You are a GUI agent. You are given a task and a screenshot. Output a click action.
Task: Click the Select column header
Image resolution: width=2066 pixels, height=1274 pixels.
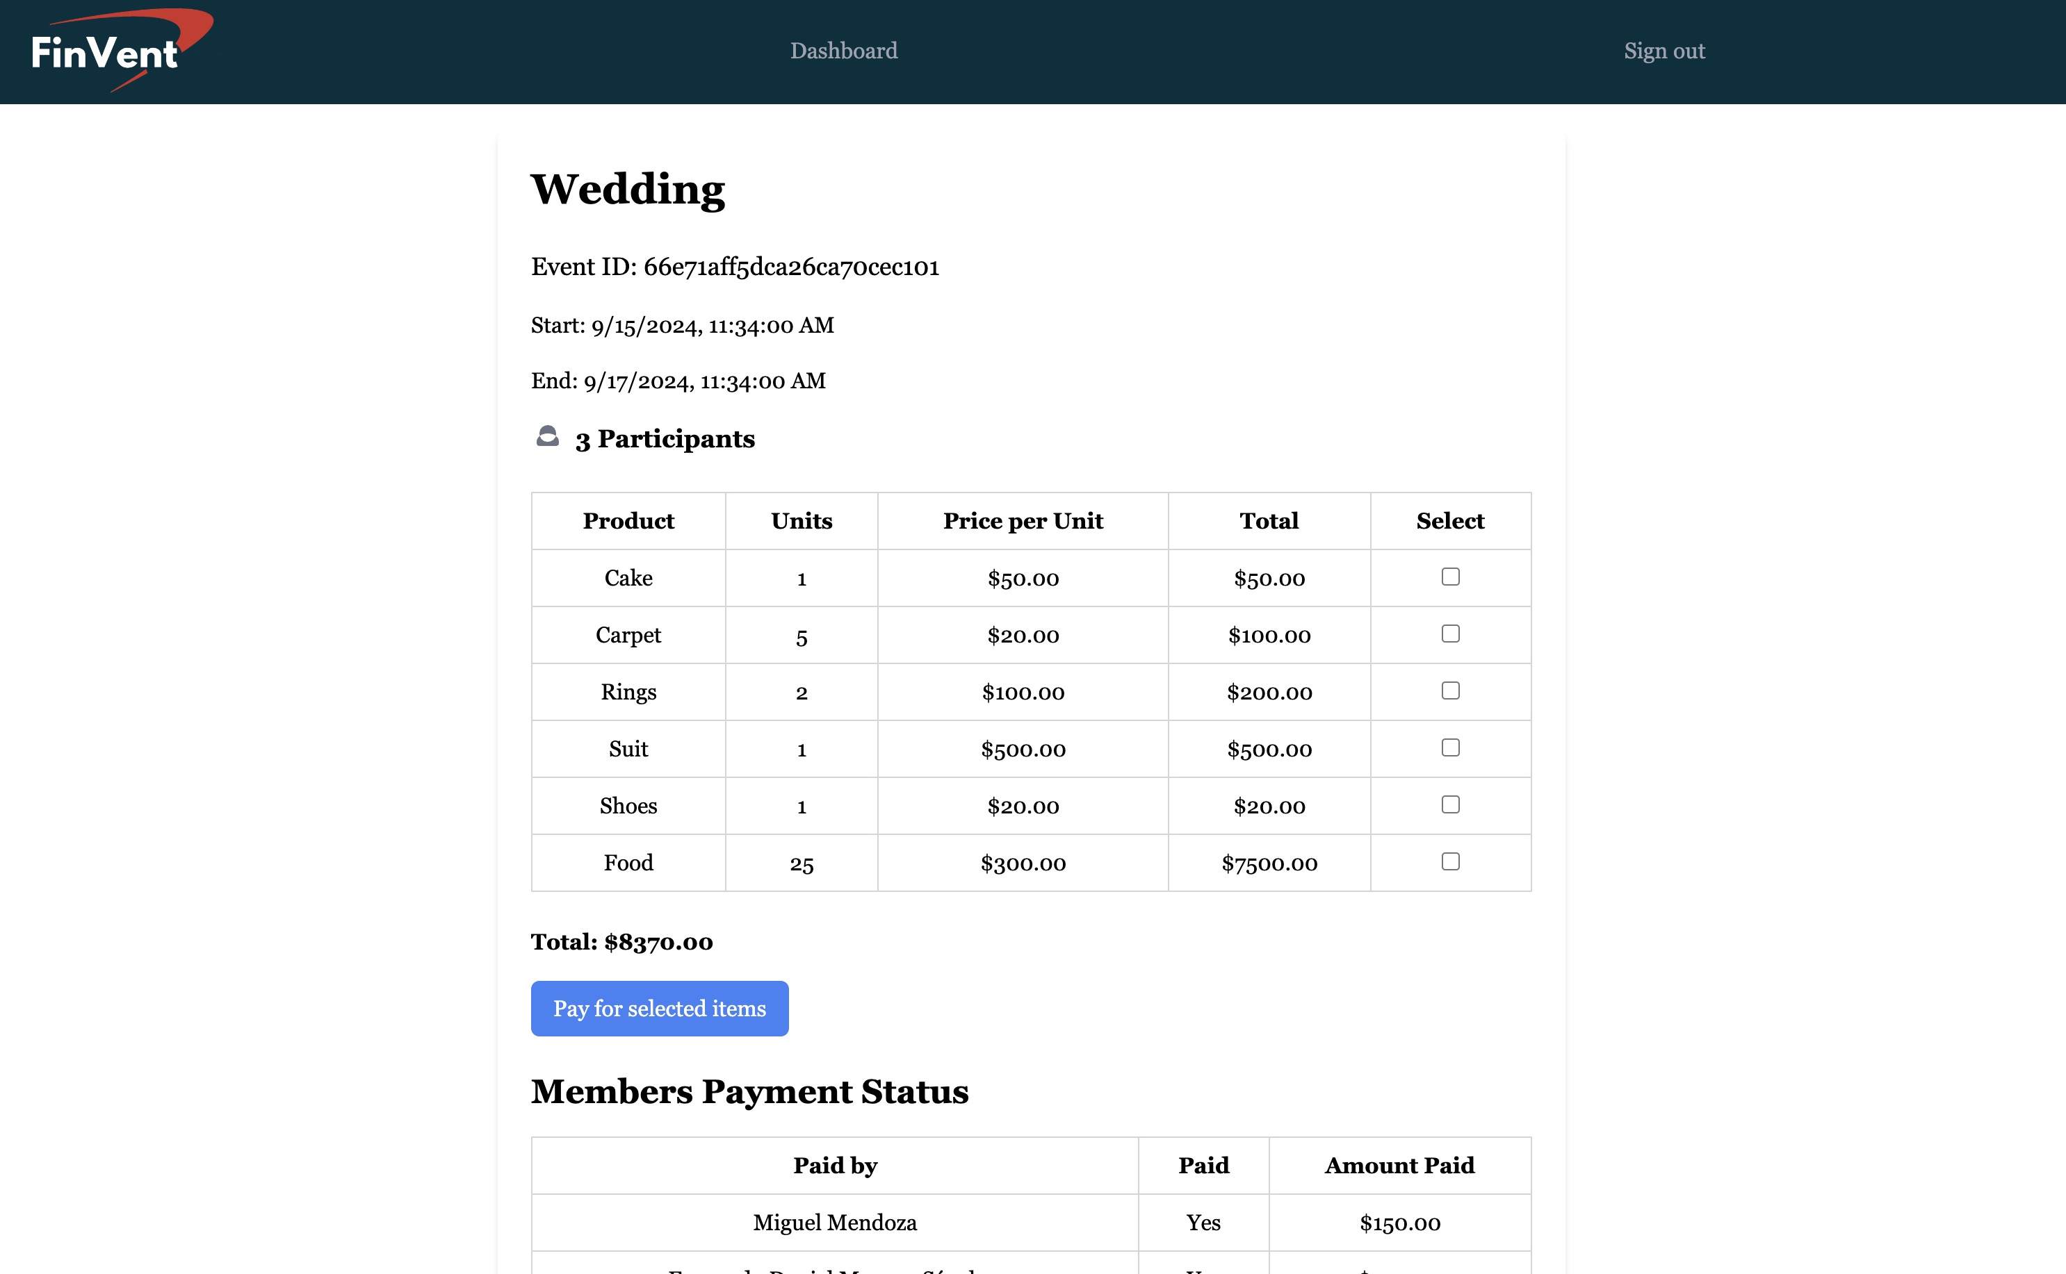[x=1450, y=521]
